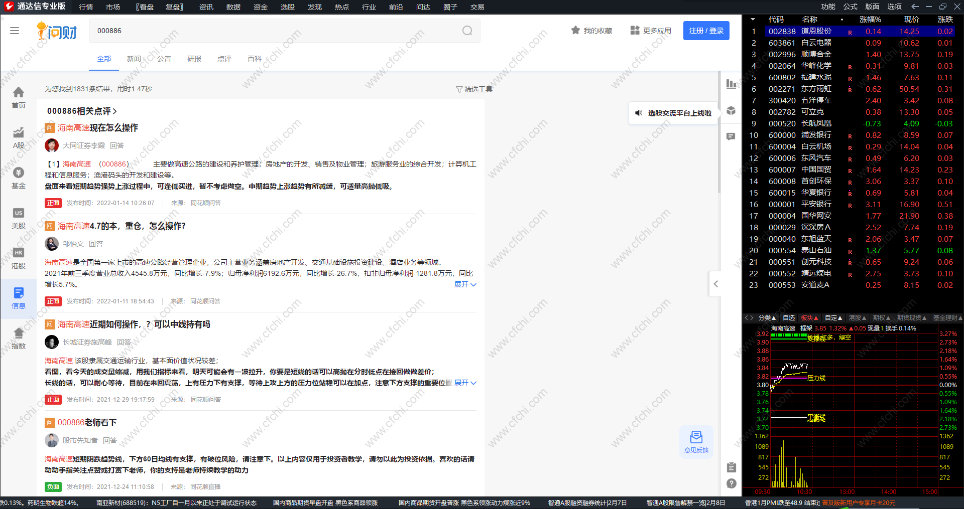Click 大同证券李霞 avatar
Image resolution: width=964 pixels, height=509 pixels.
[x=52, y=145]
